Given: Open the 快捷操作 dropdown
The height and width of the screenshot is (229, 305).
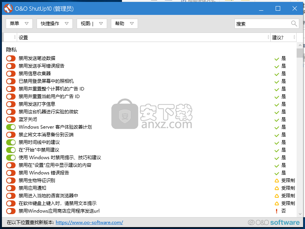Looking at the screenshot, I should tap(55, 24).
